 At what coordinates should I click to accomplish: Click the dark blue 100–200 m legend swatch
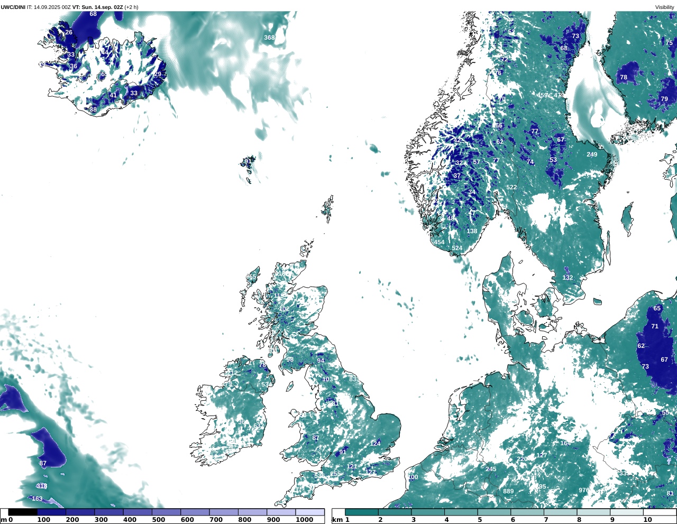(51, 512)
